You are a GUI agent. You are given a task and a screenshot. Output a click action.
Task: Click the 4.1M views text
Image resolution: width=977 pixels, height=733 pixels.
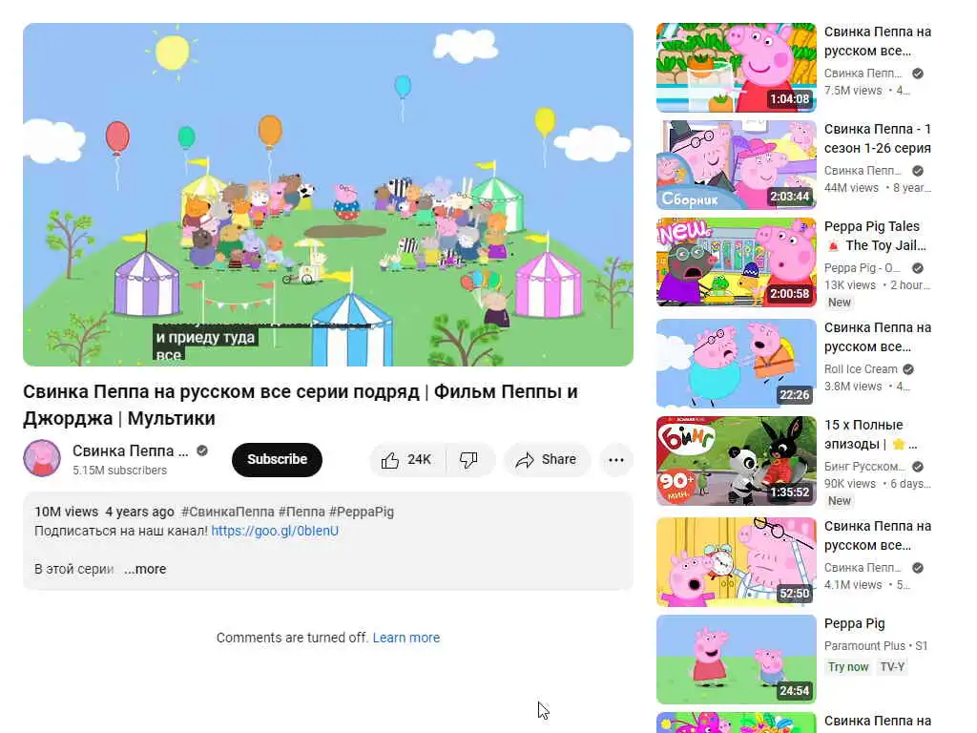(853, 585)
